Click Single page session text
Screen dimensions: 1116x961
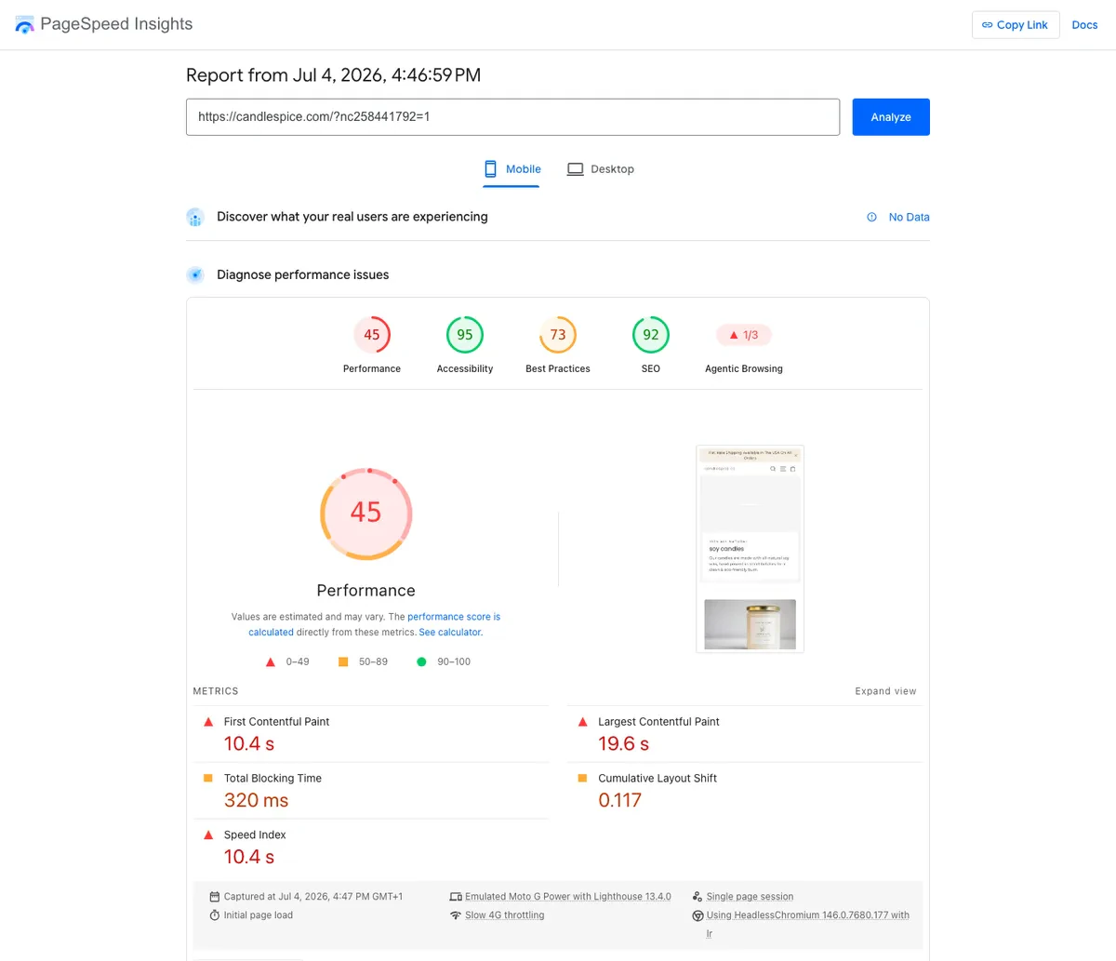[x=750, y=897]
